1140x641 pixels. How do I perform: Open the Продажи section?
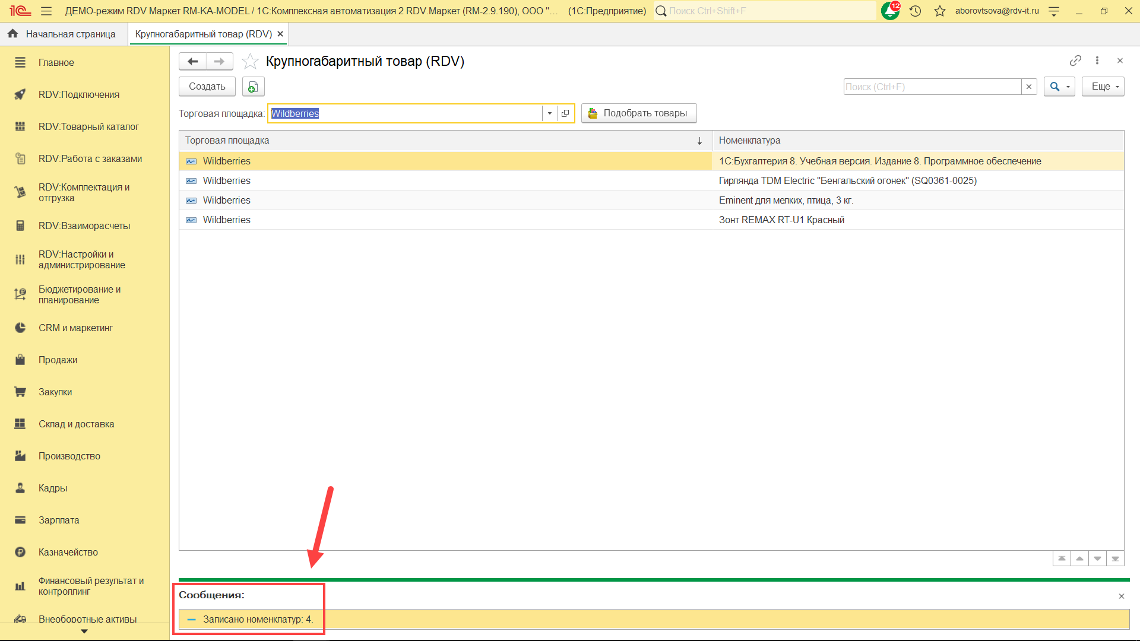click(x=58, y=360)
